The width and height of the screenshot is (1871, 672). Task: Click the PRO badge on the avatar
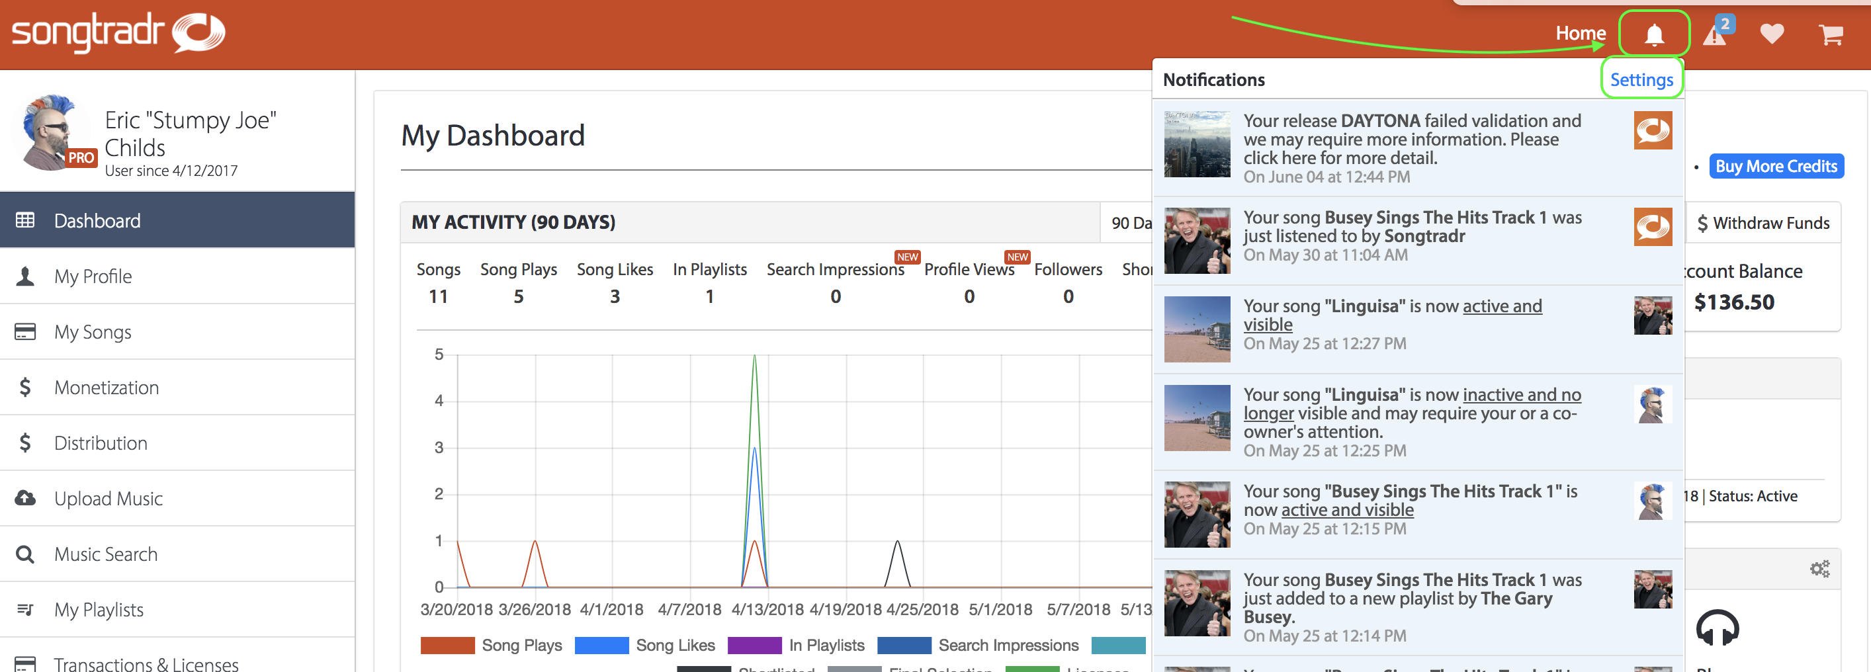tap(81, 157)
